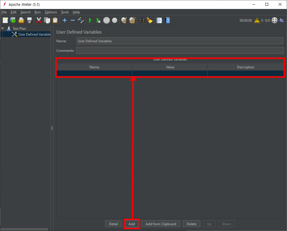
Task: Click the 0/0 active threads counter
Action: [x=267, y=20]
